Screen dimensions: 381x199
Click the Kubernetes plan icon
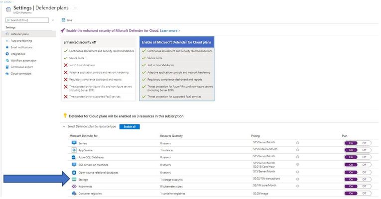point(74,187)
